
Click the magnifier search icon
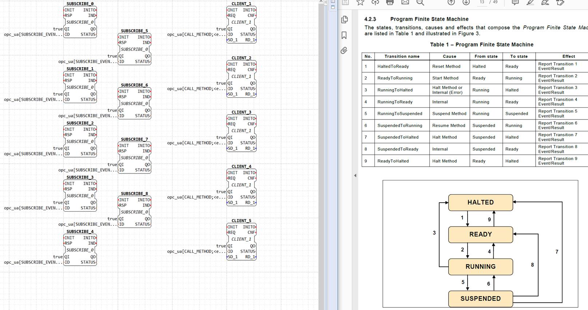(420, 3)
